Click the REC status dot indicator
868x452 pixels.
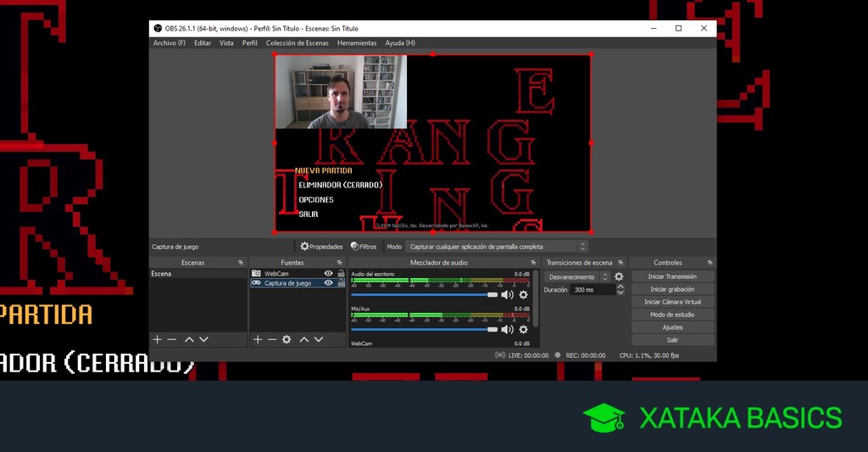click(558, 355)
